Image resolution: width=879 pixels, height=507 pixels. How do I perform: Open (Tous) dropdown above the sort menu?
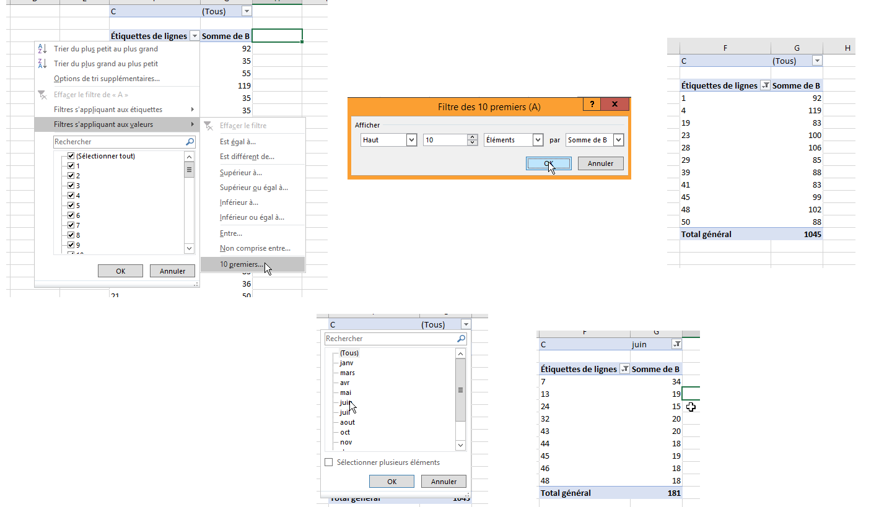point(247,11)
